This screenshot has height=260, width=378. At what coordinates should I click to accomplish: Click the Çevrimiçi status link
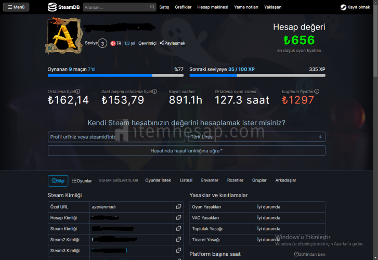click(x=147, y=43)
